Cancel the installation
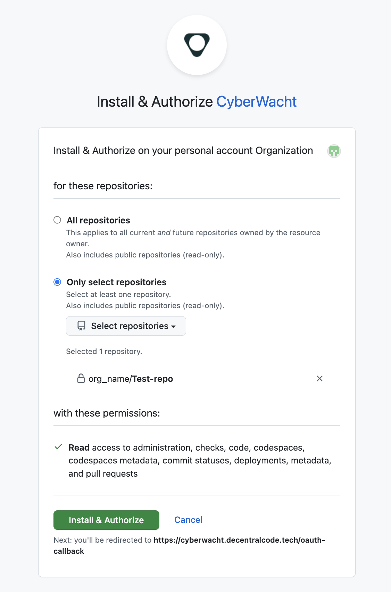Image resolution: width=391 pixels, height=592 pixels. 188,520
